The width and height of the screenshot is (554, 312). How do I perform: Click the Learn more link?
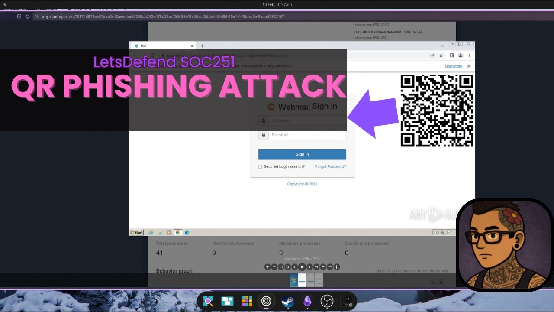tap(453, 66)
